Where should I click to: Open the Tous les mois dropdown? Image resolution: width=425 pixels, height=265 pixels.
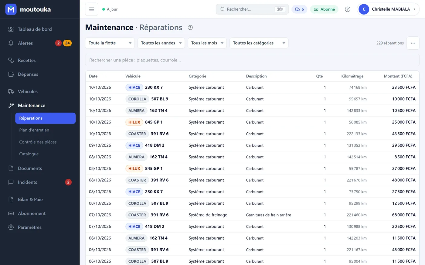[x=207, y=43]
